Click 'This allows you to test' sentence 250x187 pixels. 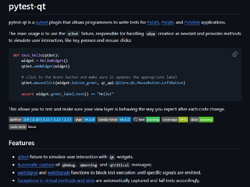[117, 109]
